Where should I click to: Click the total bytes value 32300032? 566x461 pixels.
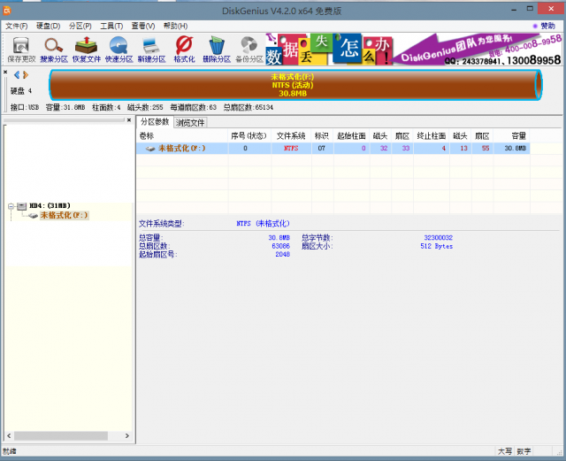click(439, 238)
